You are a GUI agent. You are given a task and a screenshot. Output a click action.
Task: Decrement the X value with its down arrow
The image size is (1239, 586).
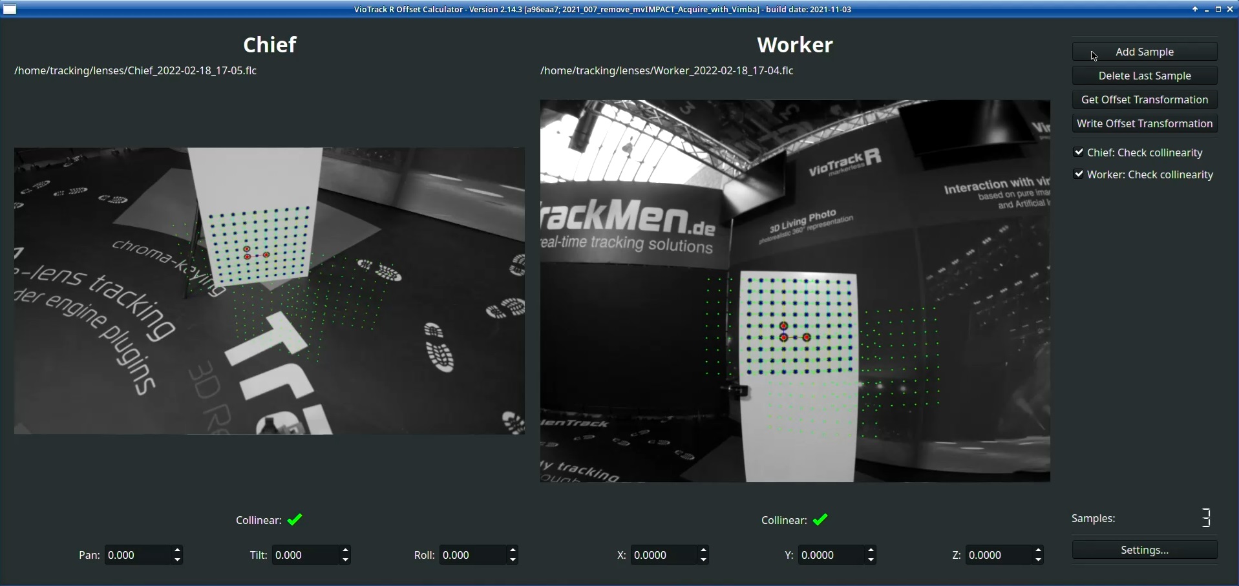(x=703, y=560)
